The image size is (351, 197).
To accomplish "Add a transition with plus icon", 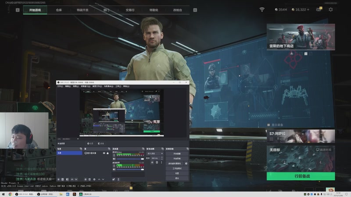I will tap(152, 162).
